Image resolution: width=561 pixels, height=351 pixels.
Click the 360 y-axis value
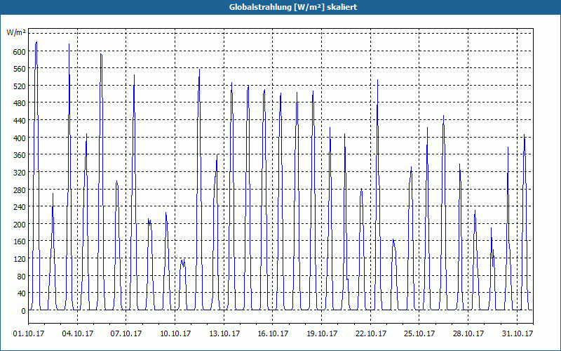19,155
